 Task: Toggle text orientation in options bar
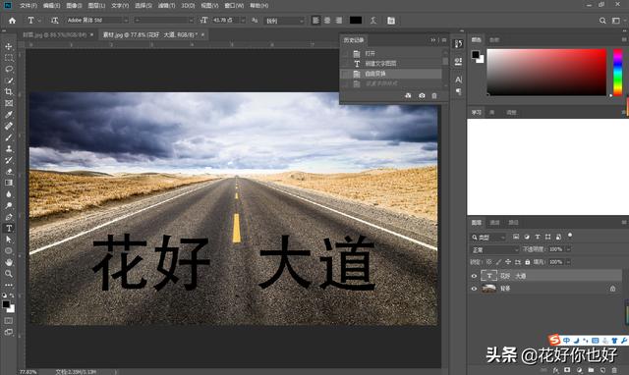coord(55,20)
